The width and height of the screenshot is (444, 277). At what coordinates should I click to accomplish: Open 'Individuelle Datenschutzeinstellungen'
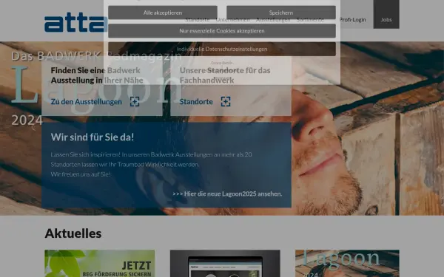222,49
